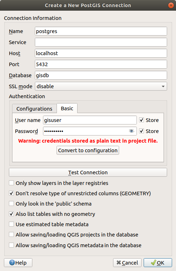176x271 pixels.
Task: Uncheck Store next to User name
Action: pos(142,120)
